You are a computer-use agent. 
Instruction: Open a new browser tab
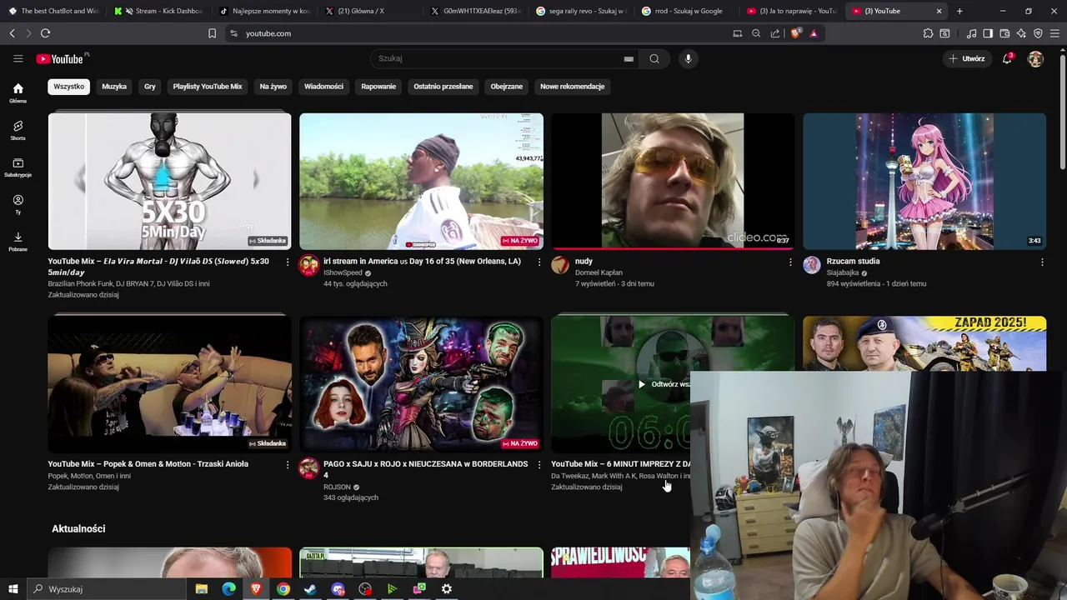click(959, 11)
